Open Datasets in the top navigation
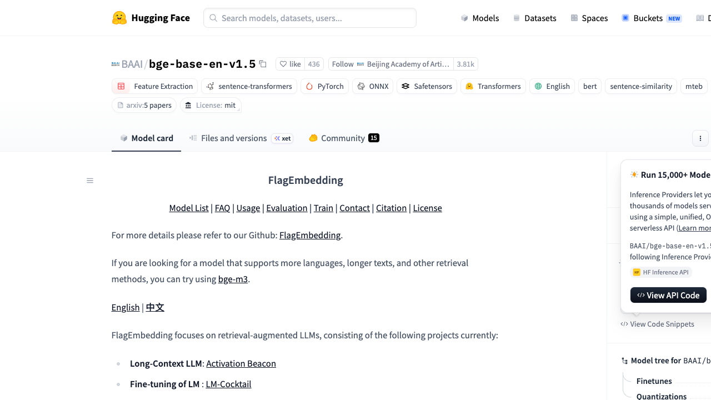 coord(534,18)
